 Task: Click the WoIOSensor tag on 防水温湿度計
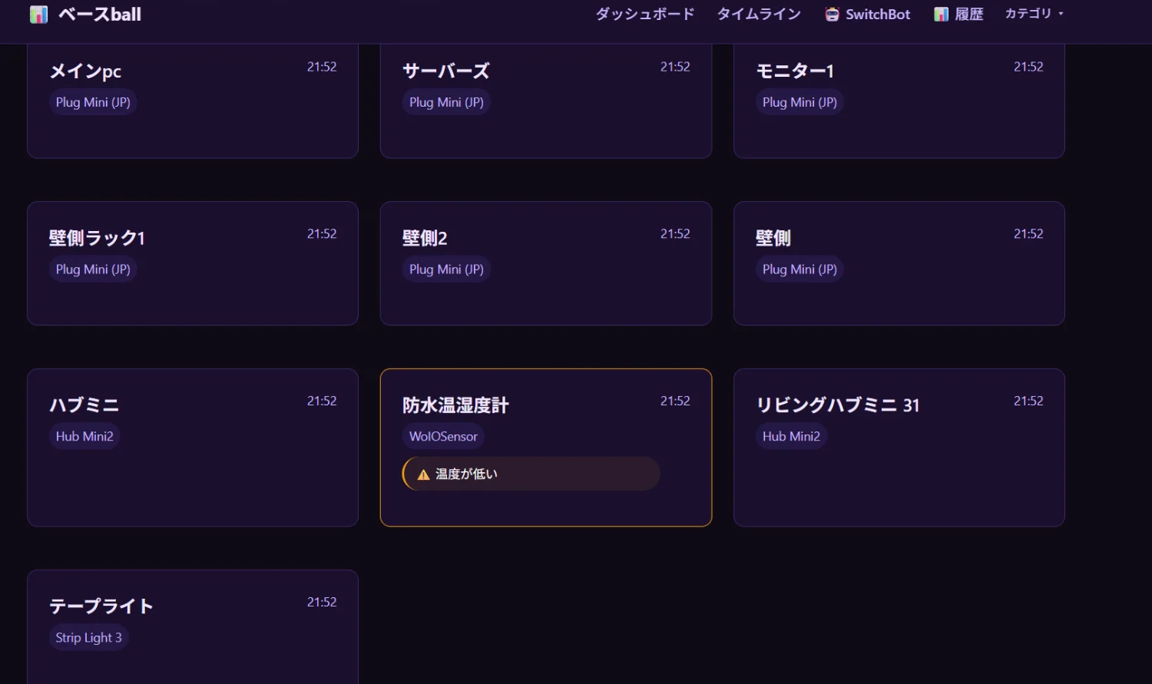[443, 436]
